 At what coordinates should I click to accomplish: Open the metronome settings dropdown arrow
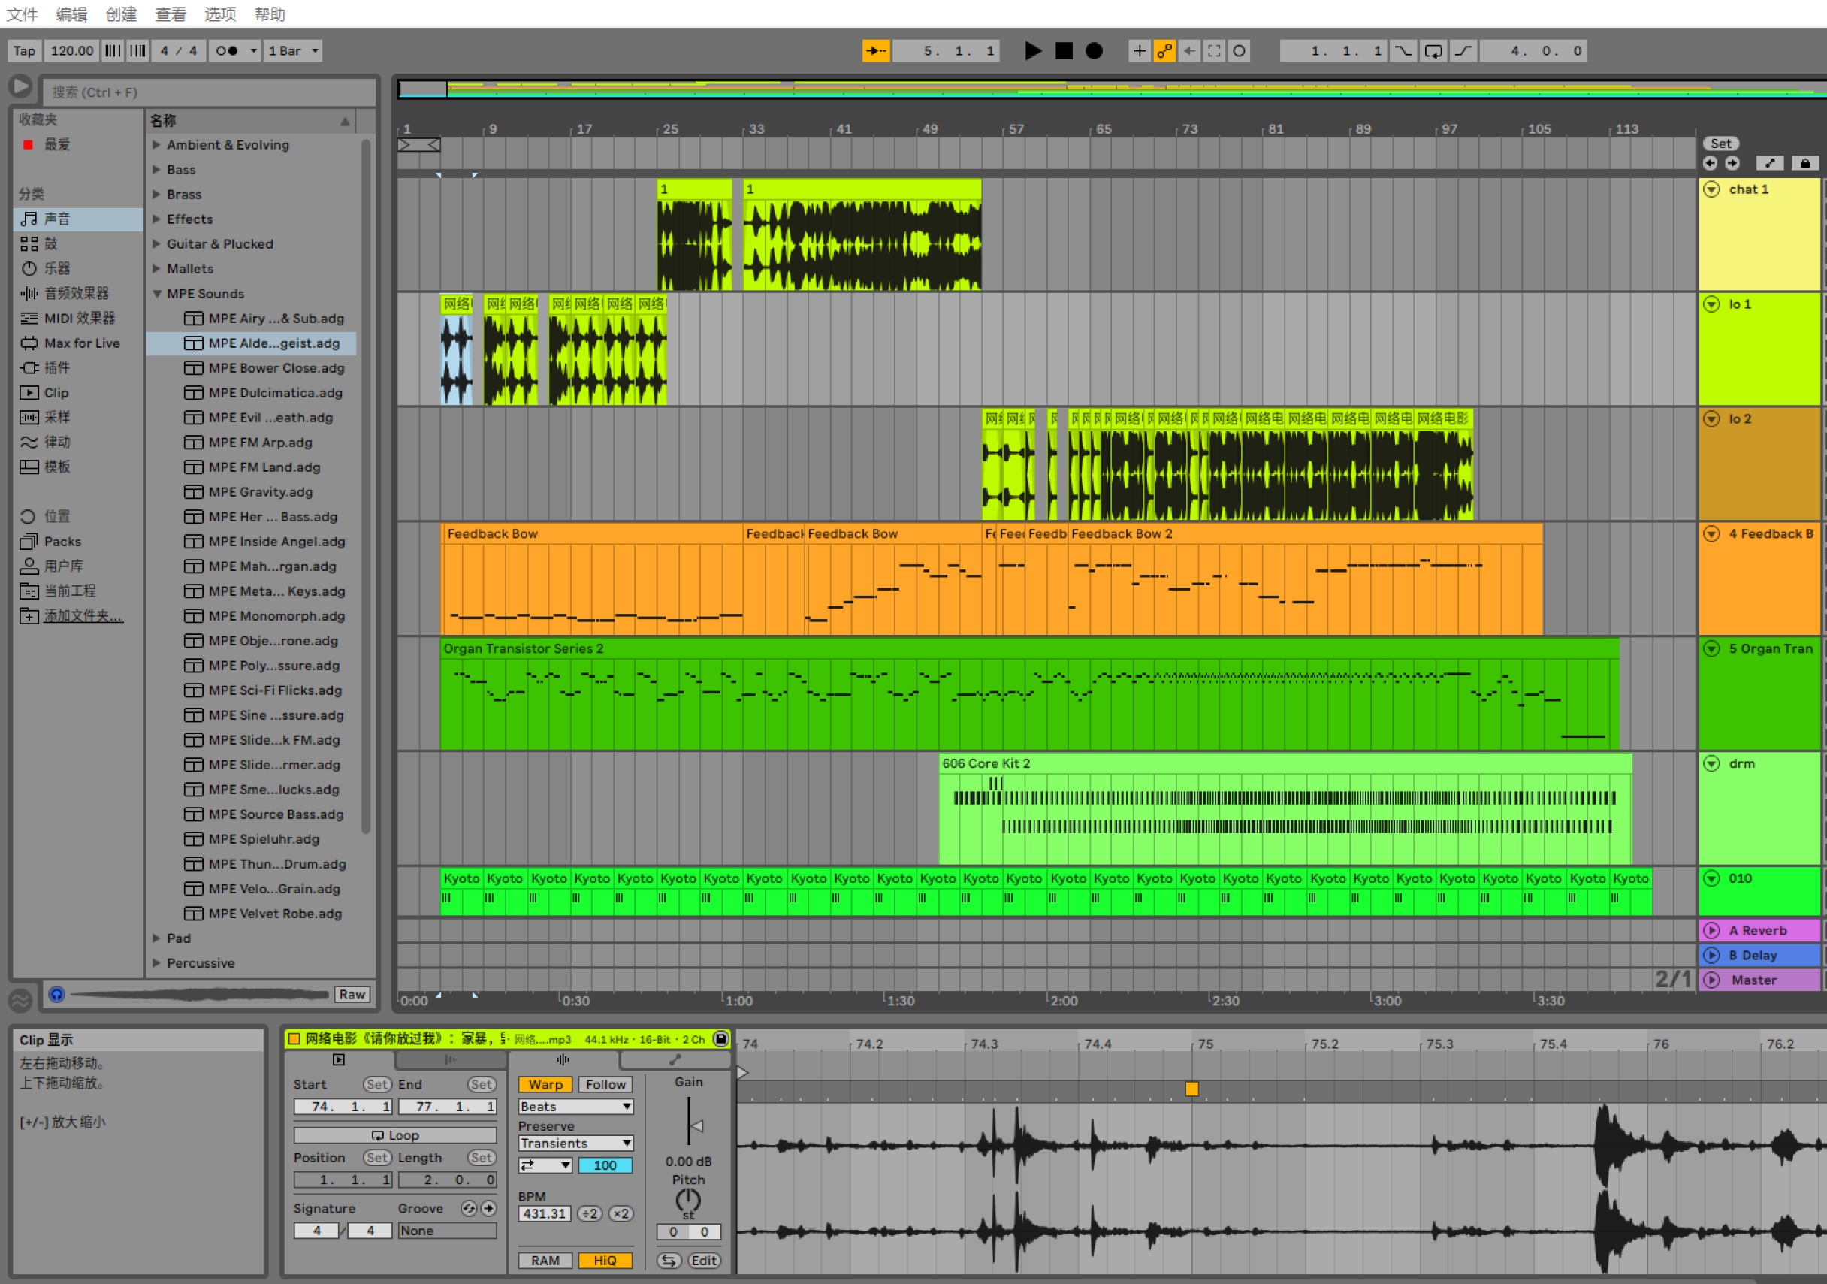tap(253, 51)
